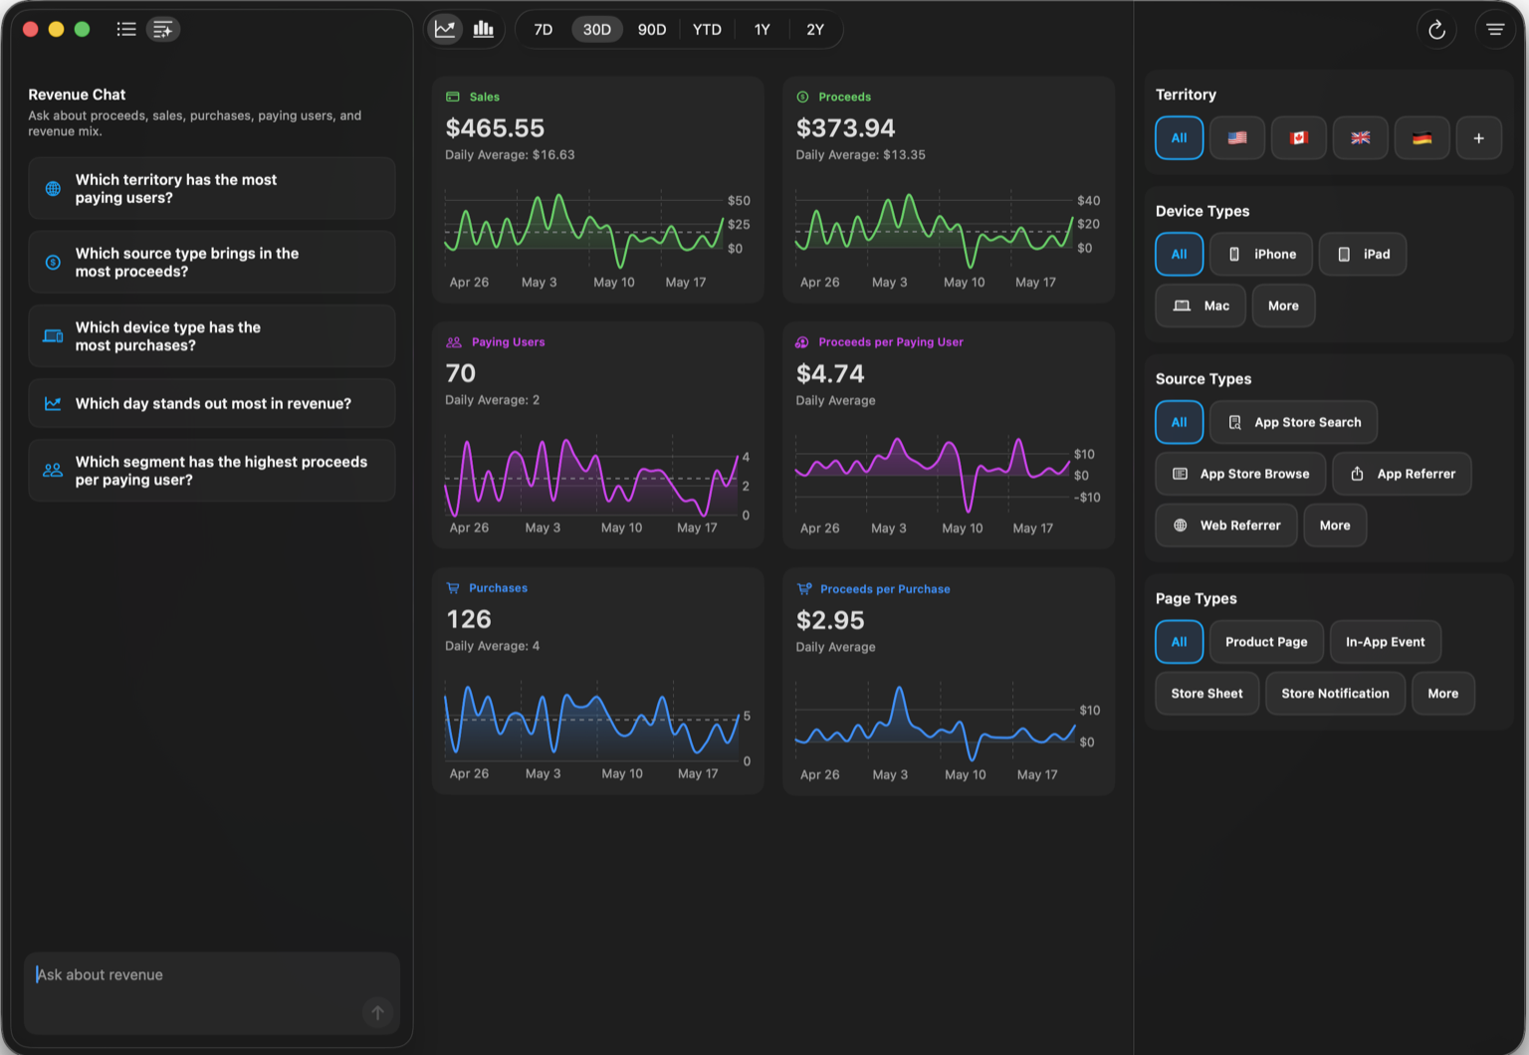This screenshot has width=1529, height=1055.
Task: Ask which territory has the most paying users
Action: coord(212,188)
